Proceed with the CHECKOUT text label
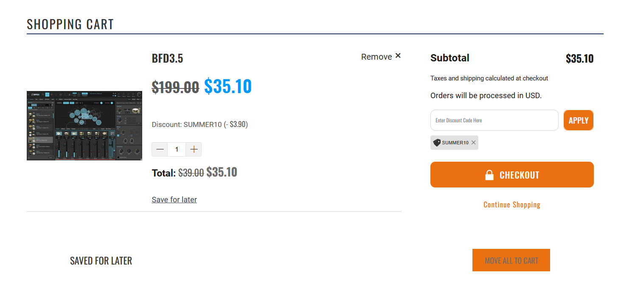 click(519, 175)
